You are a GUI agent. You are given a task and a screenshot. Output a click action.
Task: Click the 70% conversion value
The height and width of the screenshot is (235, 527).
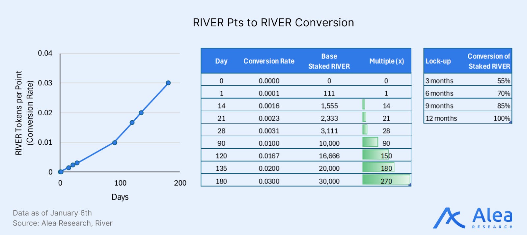pos(504,93)
